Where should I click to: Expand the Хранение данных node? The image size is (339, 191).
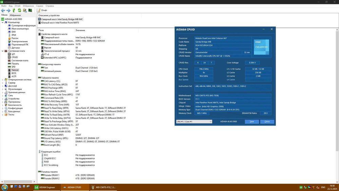[3, 92]
